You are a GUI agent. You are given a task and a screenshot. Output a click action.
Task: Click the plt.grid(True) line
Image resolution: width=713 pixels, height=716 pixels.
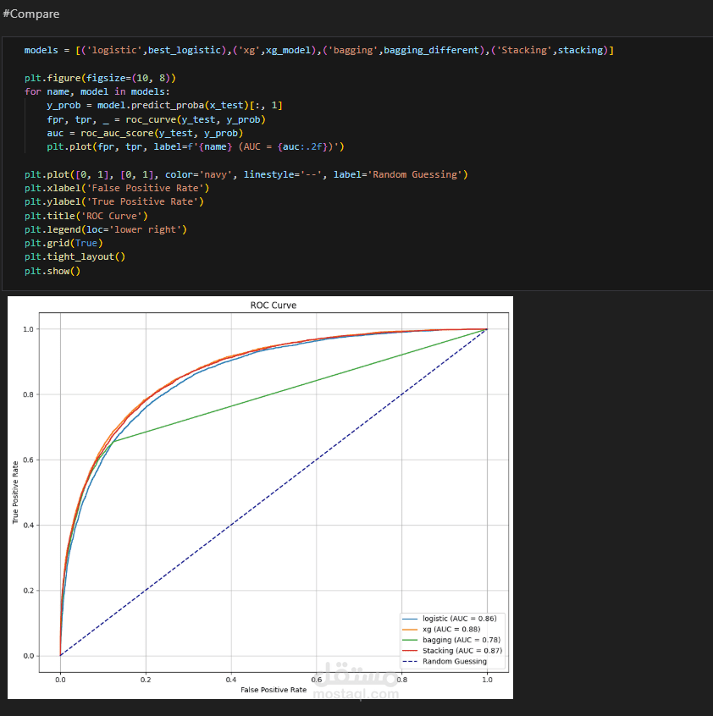coord(64,244)
